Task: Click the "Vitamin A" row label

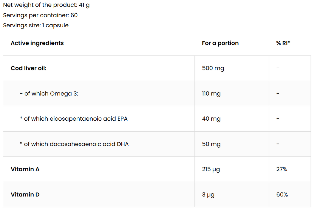Action: pyautogui.click(x=25, y=169)
